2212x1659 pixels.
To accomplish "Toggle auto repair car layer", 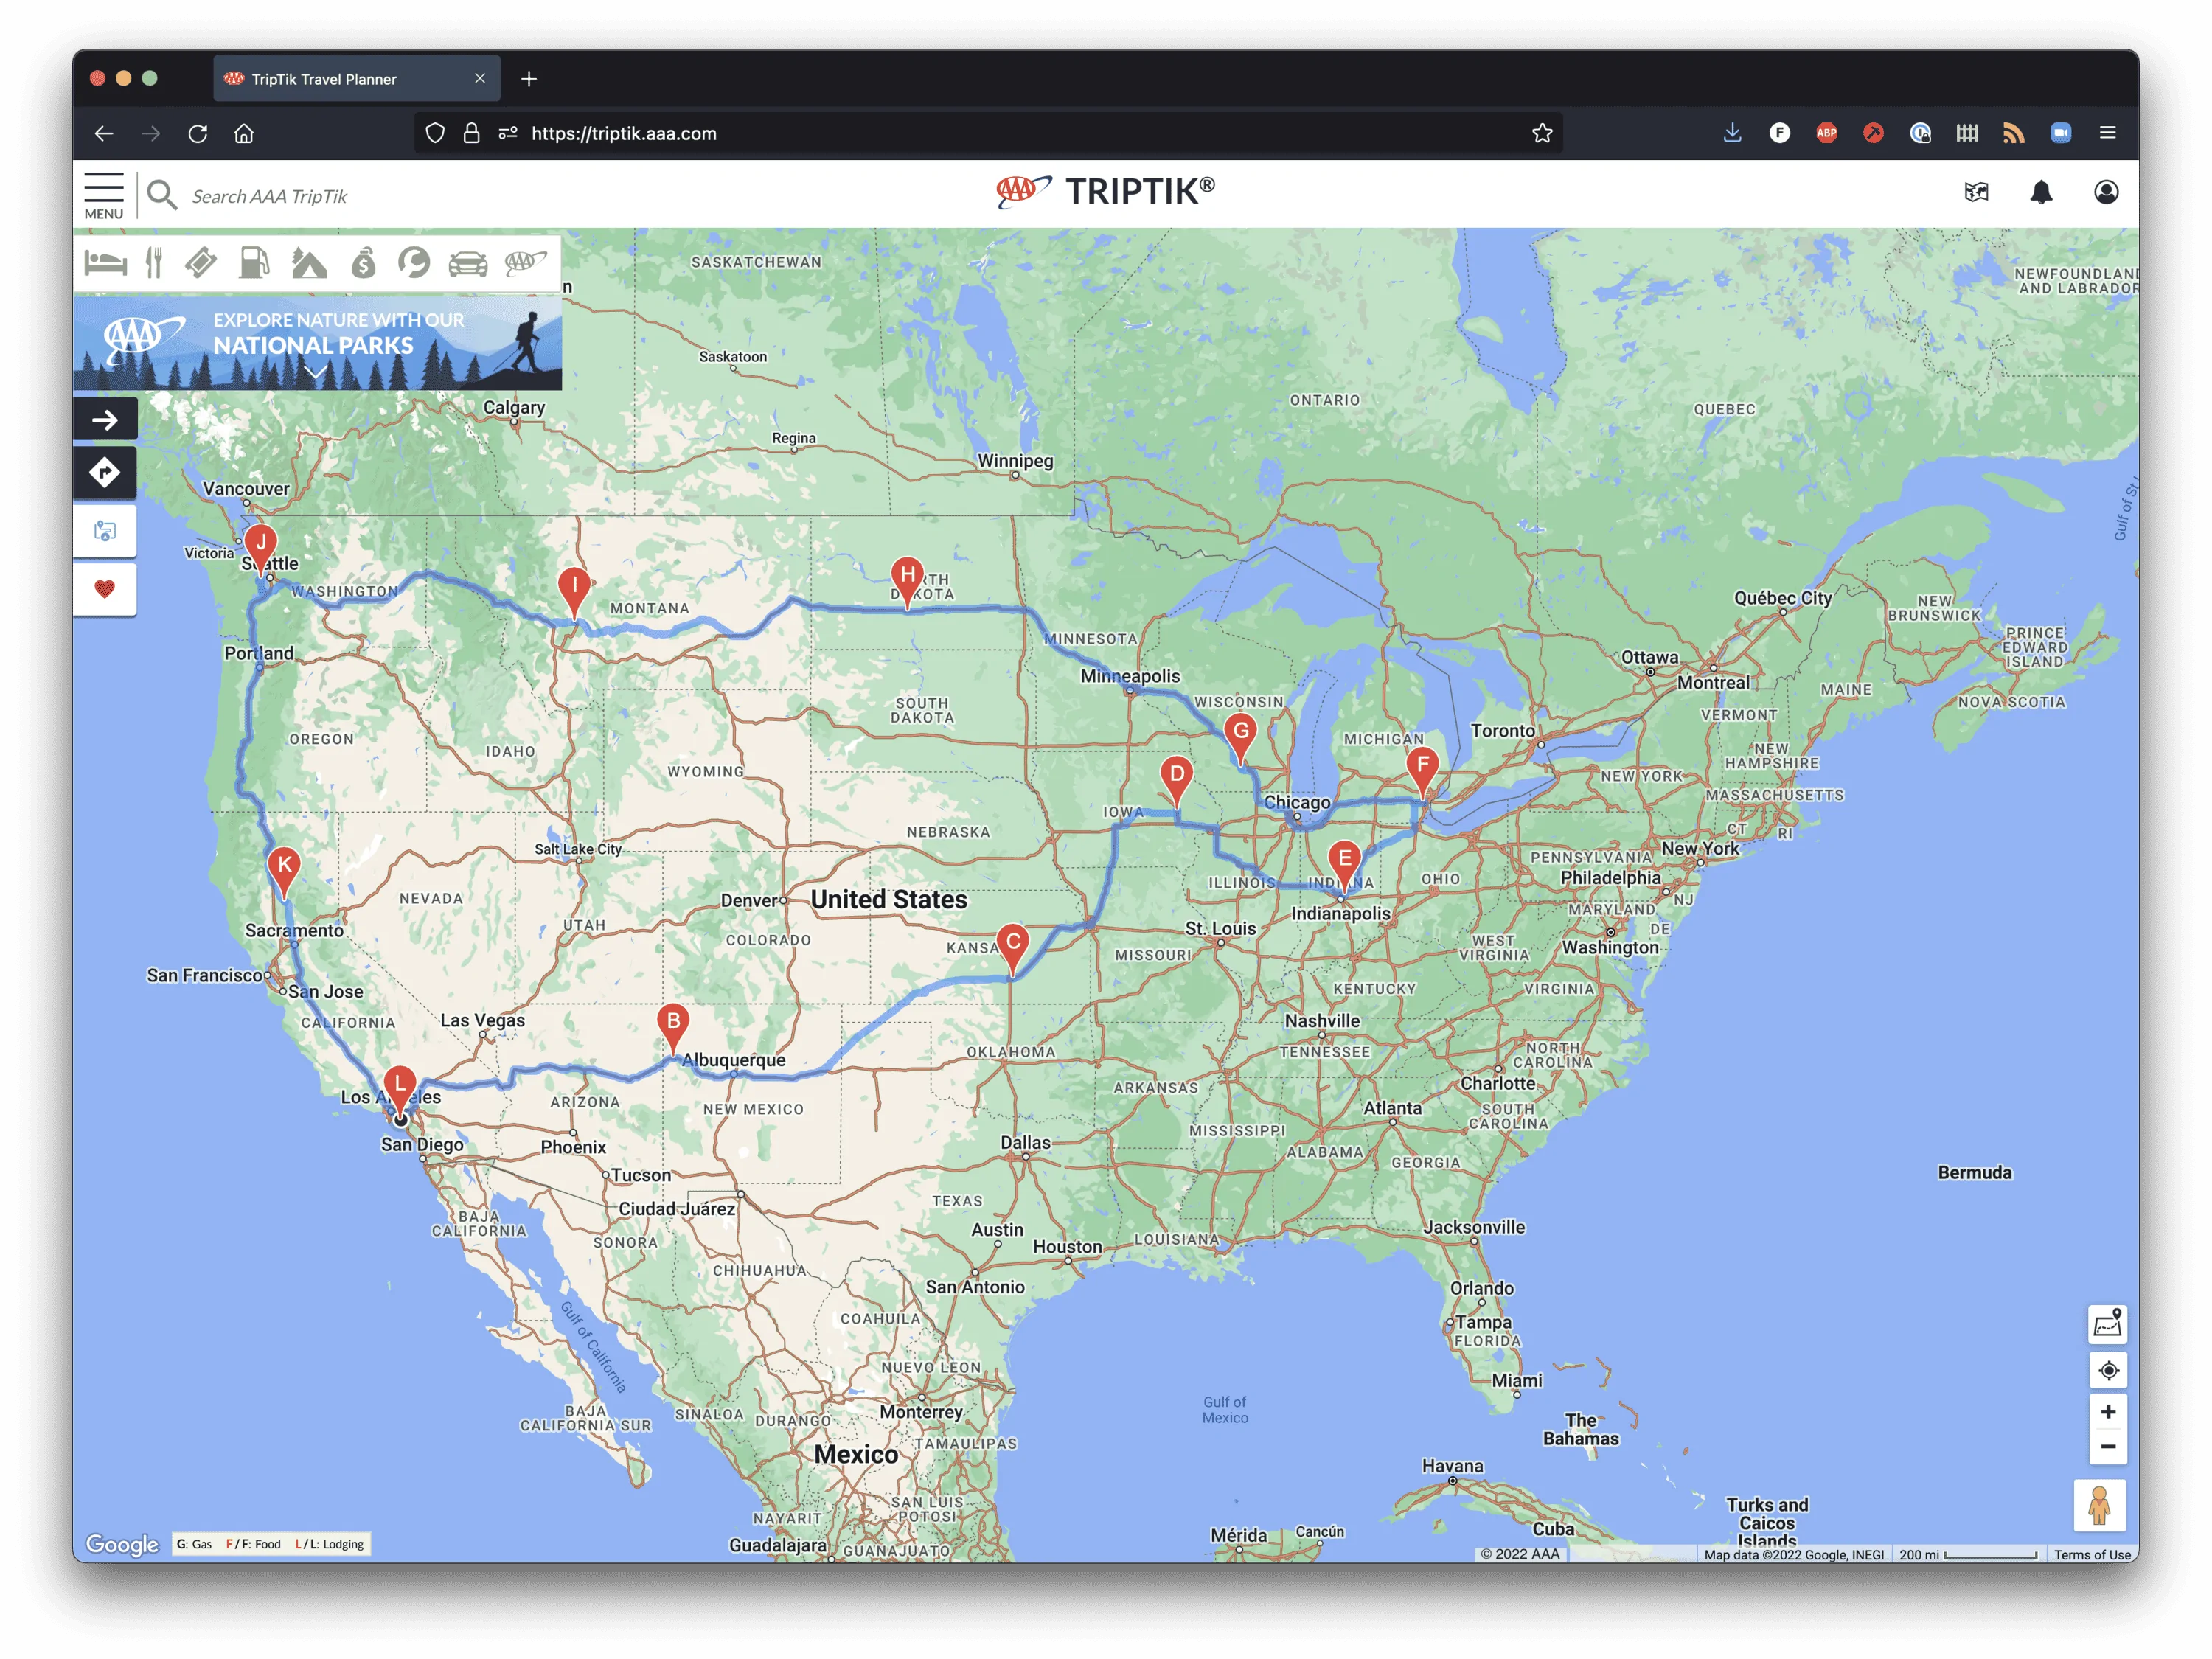I will coord(468,264).
